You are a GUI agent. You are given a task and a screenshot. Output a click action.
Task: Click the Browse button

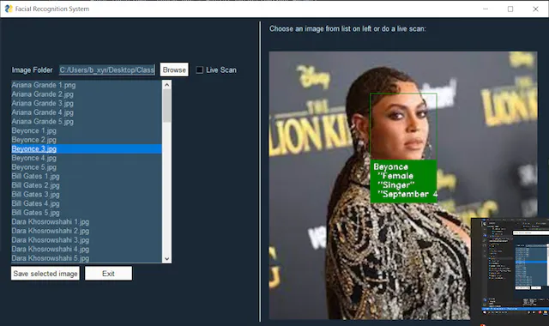[174, 69]
